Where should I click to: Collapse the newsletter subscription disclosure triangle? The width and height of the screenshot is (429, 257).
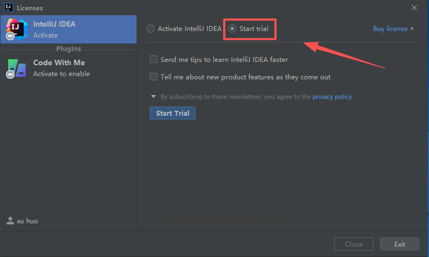coord(154,96)
